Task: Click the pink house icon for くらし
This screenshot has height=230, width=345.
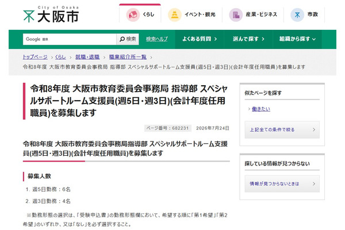Action: pyautogui.click(x=133, y=15)
